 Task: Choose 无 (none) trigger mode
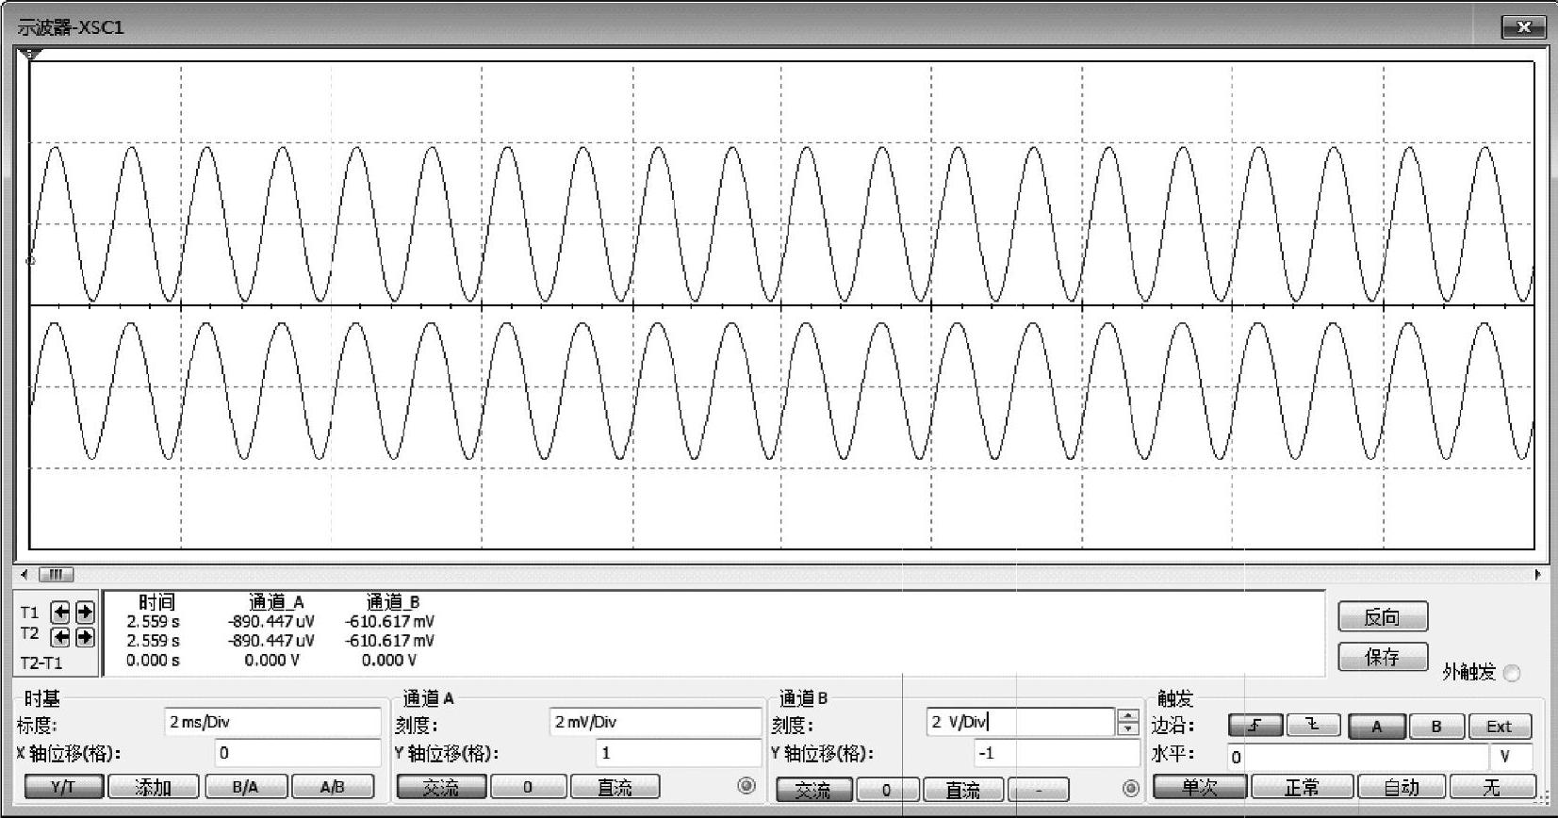(1492, 787)
